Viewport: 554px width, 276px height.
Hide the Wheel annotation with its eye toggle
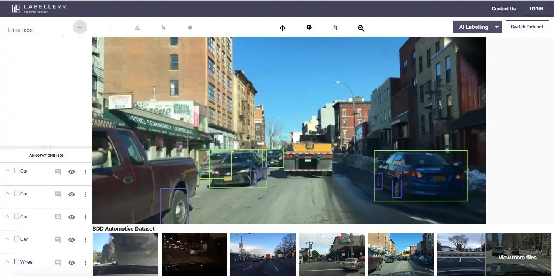tap(72, 263)
